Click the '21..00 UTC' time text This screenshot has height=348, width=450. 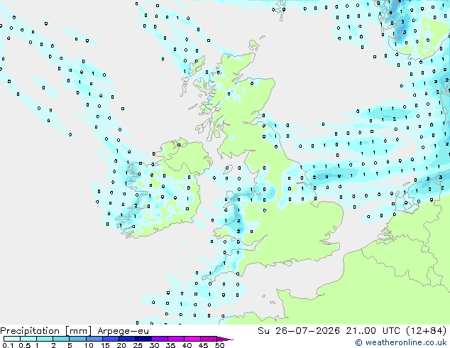tap(373, 331)
